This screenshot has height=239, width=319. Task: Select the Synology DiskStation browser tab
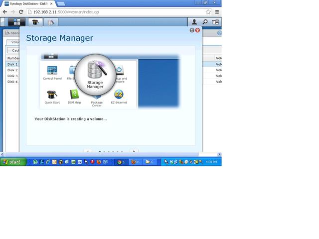[28, 3]
